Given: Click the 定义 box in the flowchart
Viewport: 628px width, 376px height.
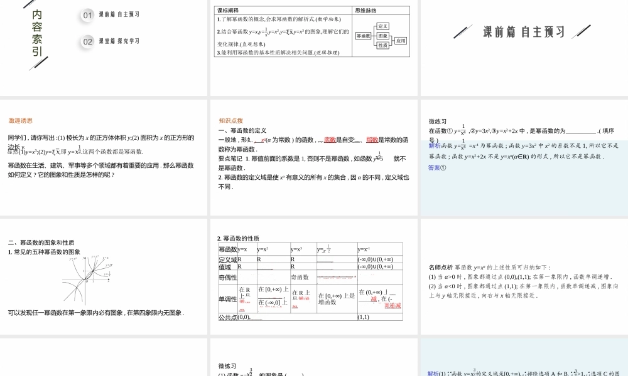Looking at the screenshot, I should (383, 27).
